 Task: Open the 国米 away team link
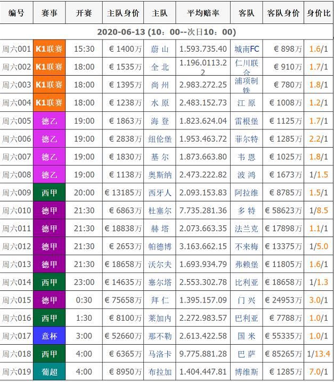(x=247, y=336)
